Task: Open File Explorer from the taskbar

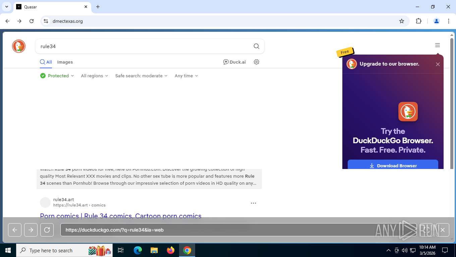Action: [154, 250]
